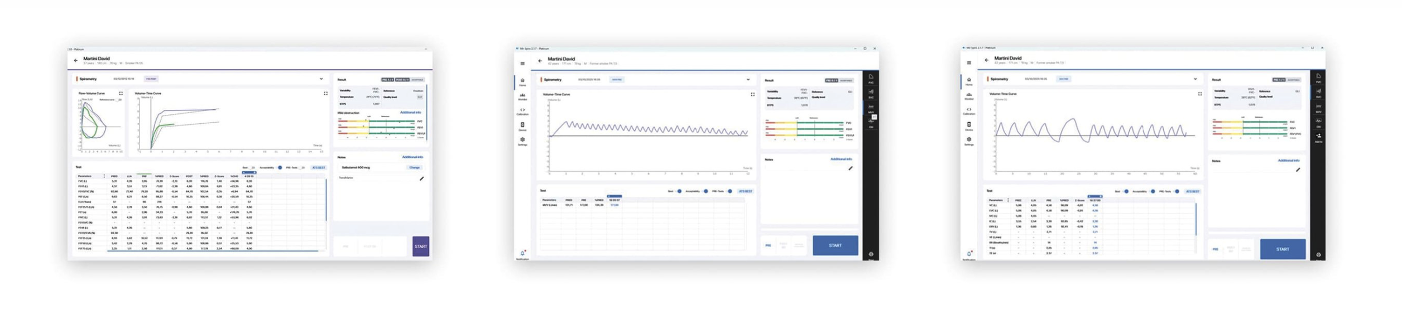Select SVC tab in right window's dark sidebar
The width and height of the screenshot is (1402, 309).
(1318, 93)
